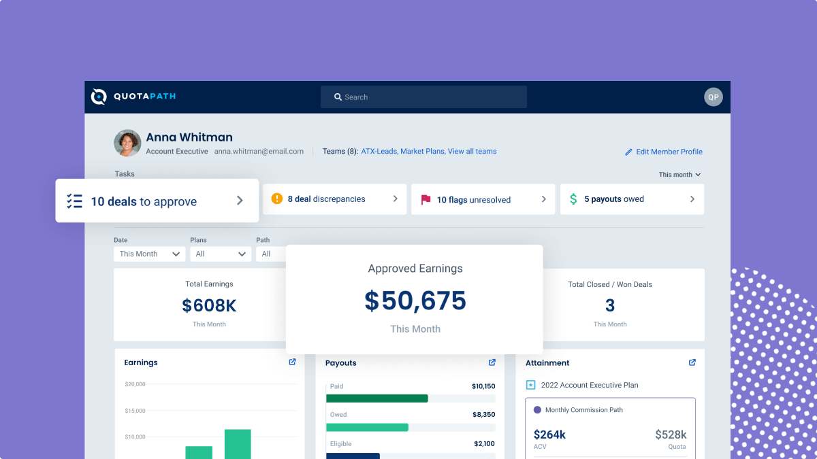Click the $10,150 Paid amount

tap(483, 386)
